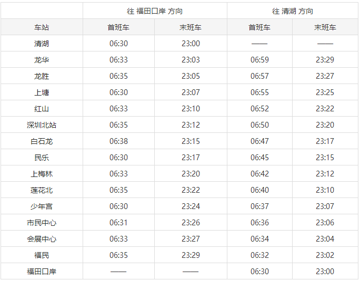Click 首班车 header under 往 福田口岸 方向

(118, 27)
